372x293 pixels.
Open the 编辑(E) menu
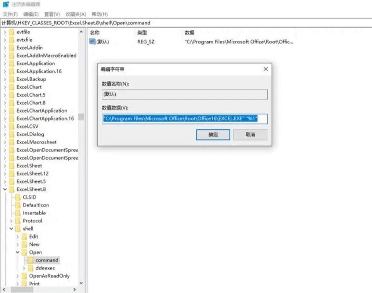click(x=31, y=14)
